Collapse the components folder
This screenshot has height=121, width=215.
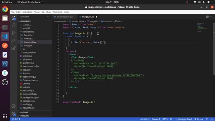click(28, 32)
